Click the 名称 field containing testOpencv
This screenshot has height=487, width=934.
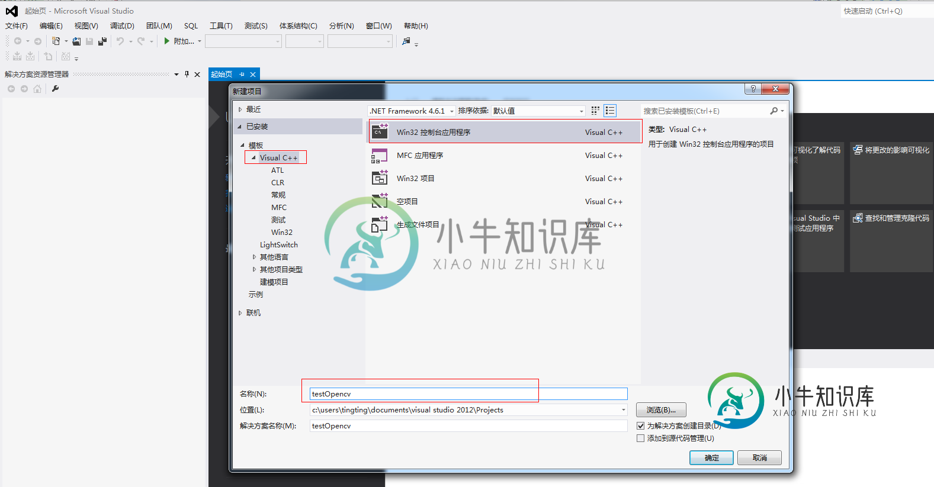468,394
